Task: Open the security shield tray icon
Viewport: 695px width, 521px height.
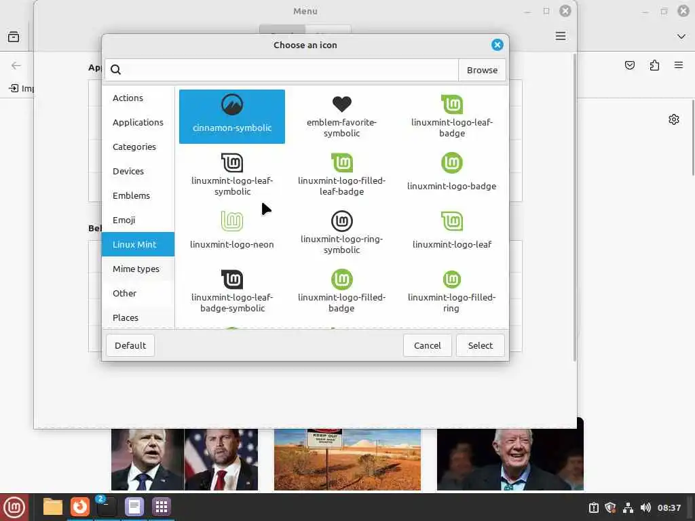Action: tap(610, 507)
